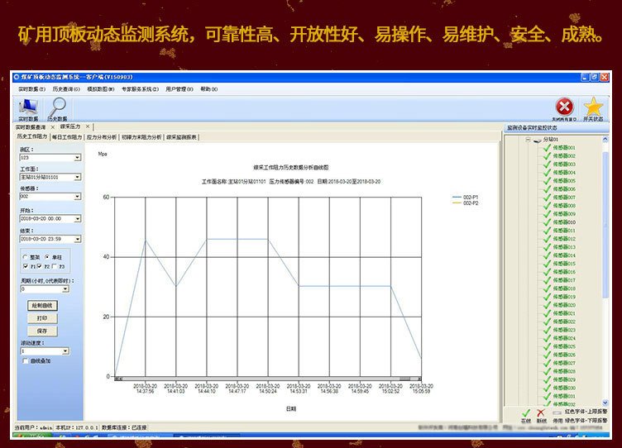Image resolution: width=622 pixels, height=448 pixels.
Task: Click the 绘制曲线 draw curve button
Action: point(42,306)
